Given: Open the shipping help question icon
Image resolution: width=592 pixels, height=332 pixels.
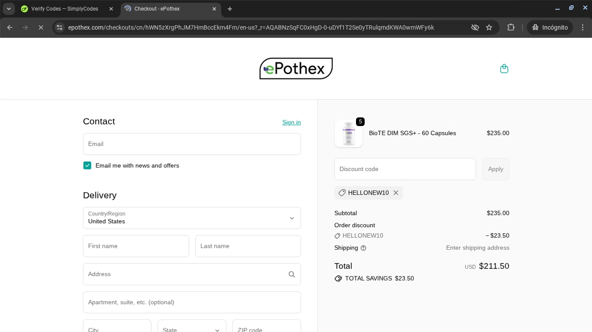Looking at the screenshot, I should click(x=363, y=248).
